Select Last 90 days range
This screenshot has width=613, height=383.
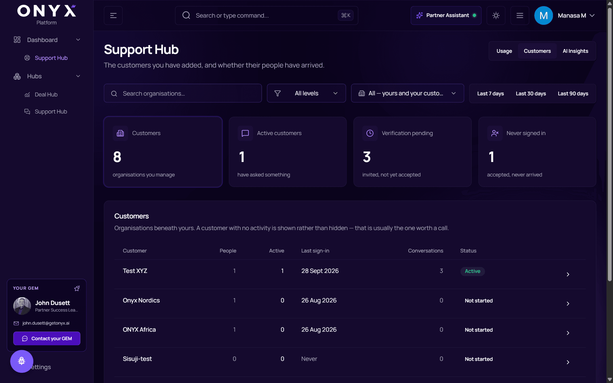click(573, 94)
